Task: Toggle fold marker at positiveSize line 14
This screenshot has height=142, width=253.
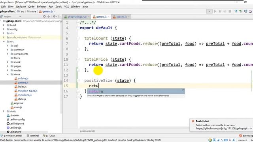Action: tap(78, 80)
